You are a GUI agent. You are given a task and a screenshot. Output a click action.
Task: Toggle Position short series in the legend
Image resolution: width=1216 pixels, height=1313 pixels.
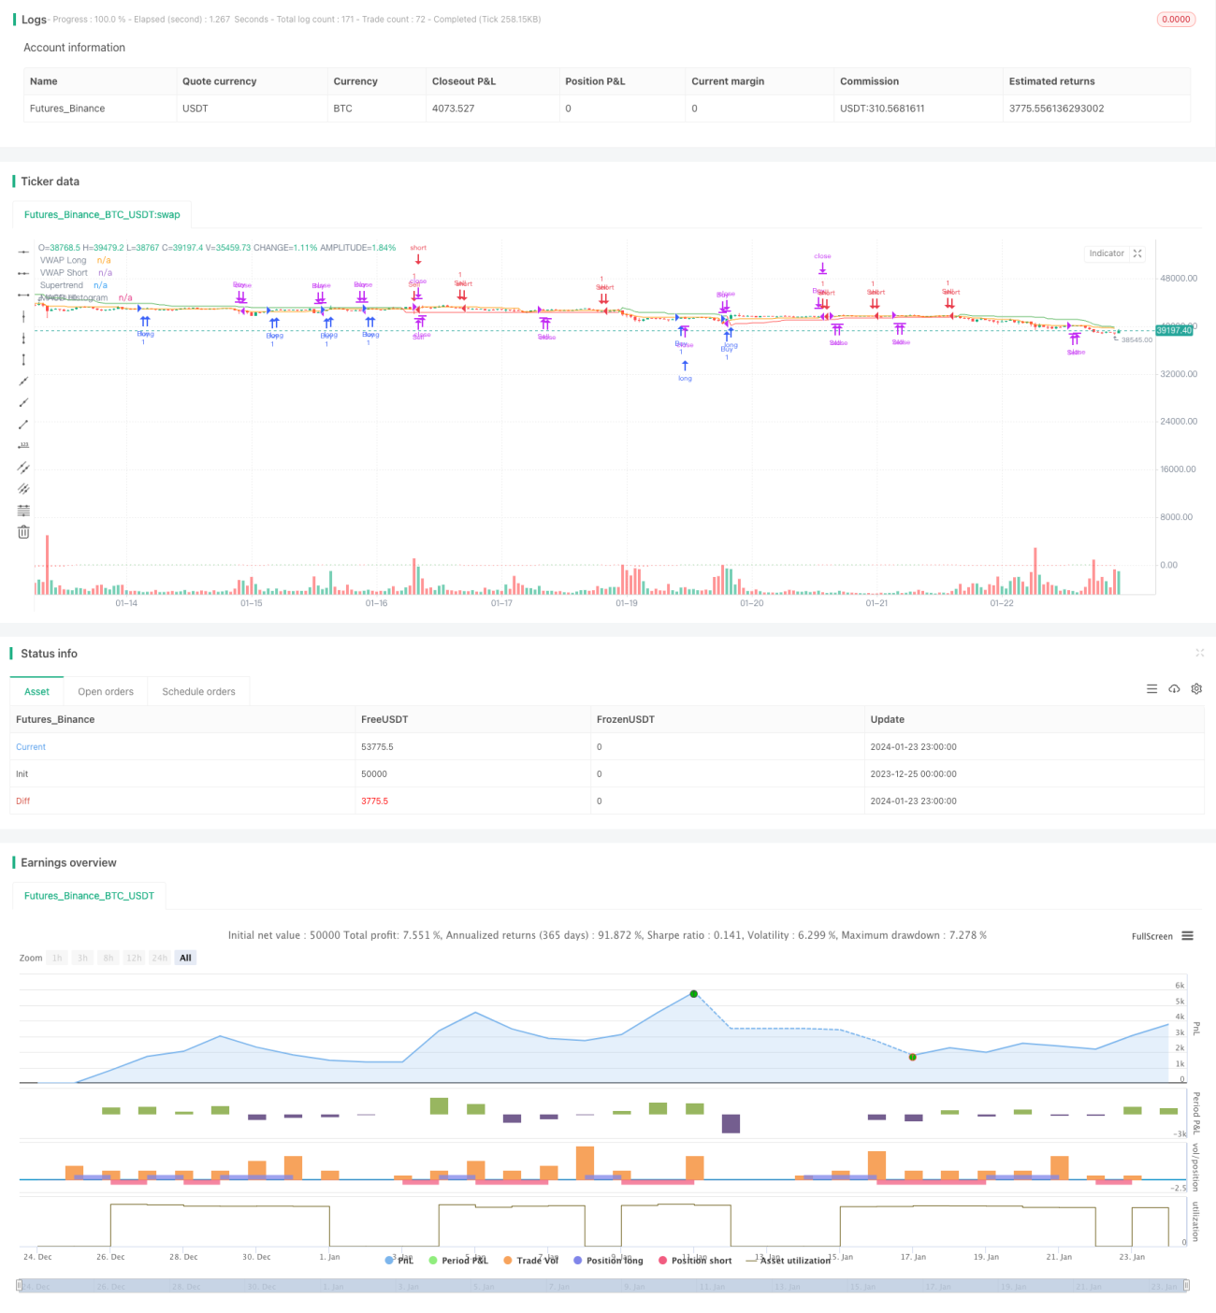695,1261
